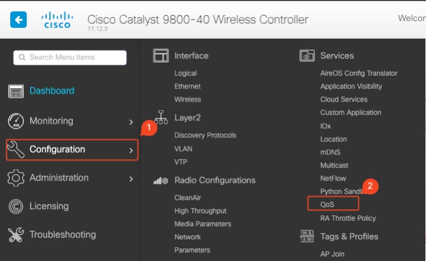The width and height of the screenshot is (426, 261).
Task: Open the Troubleshooting menu item
Action: 63,234
